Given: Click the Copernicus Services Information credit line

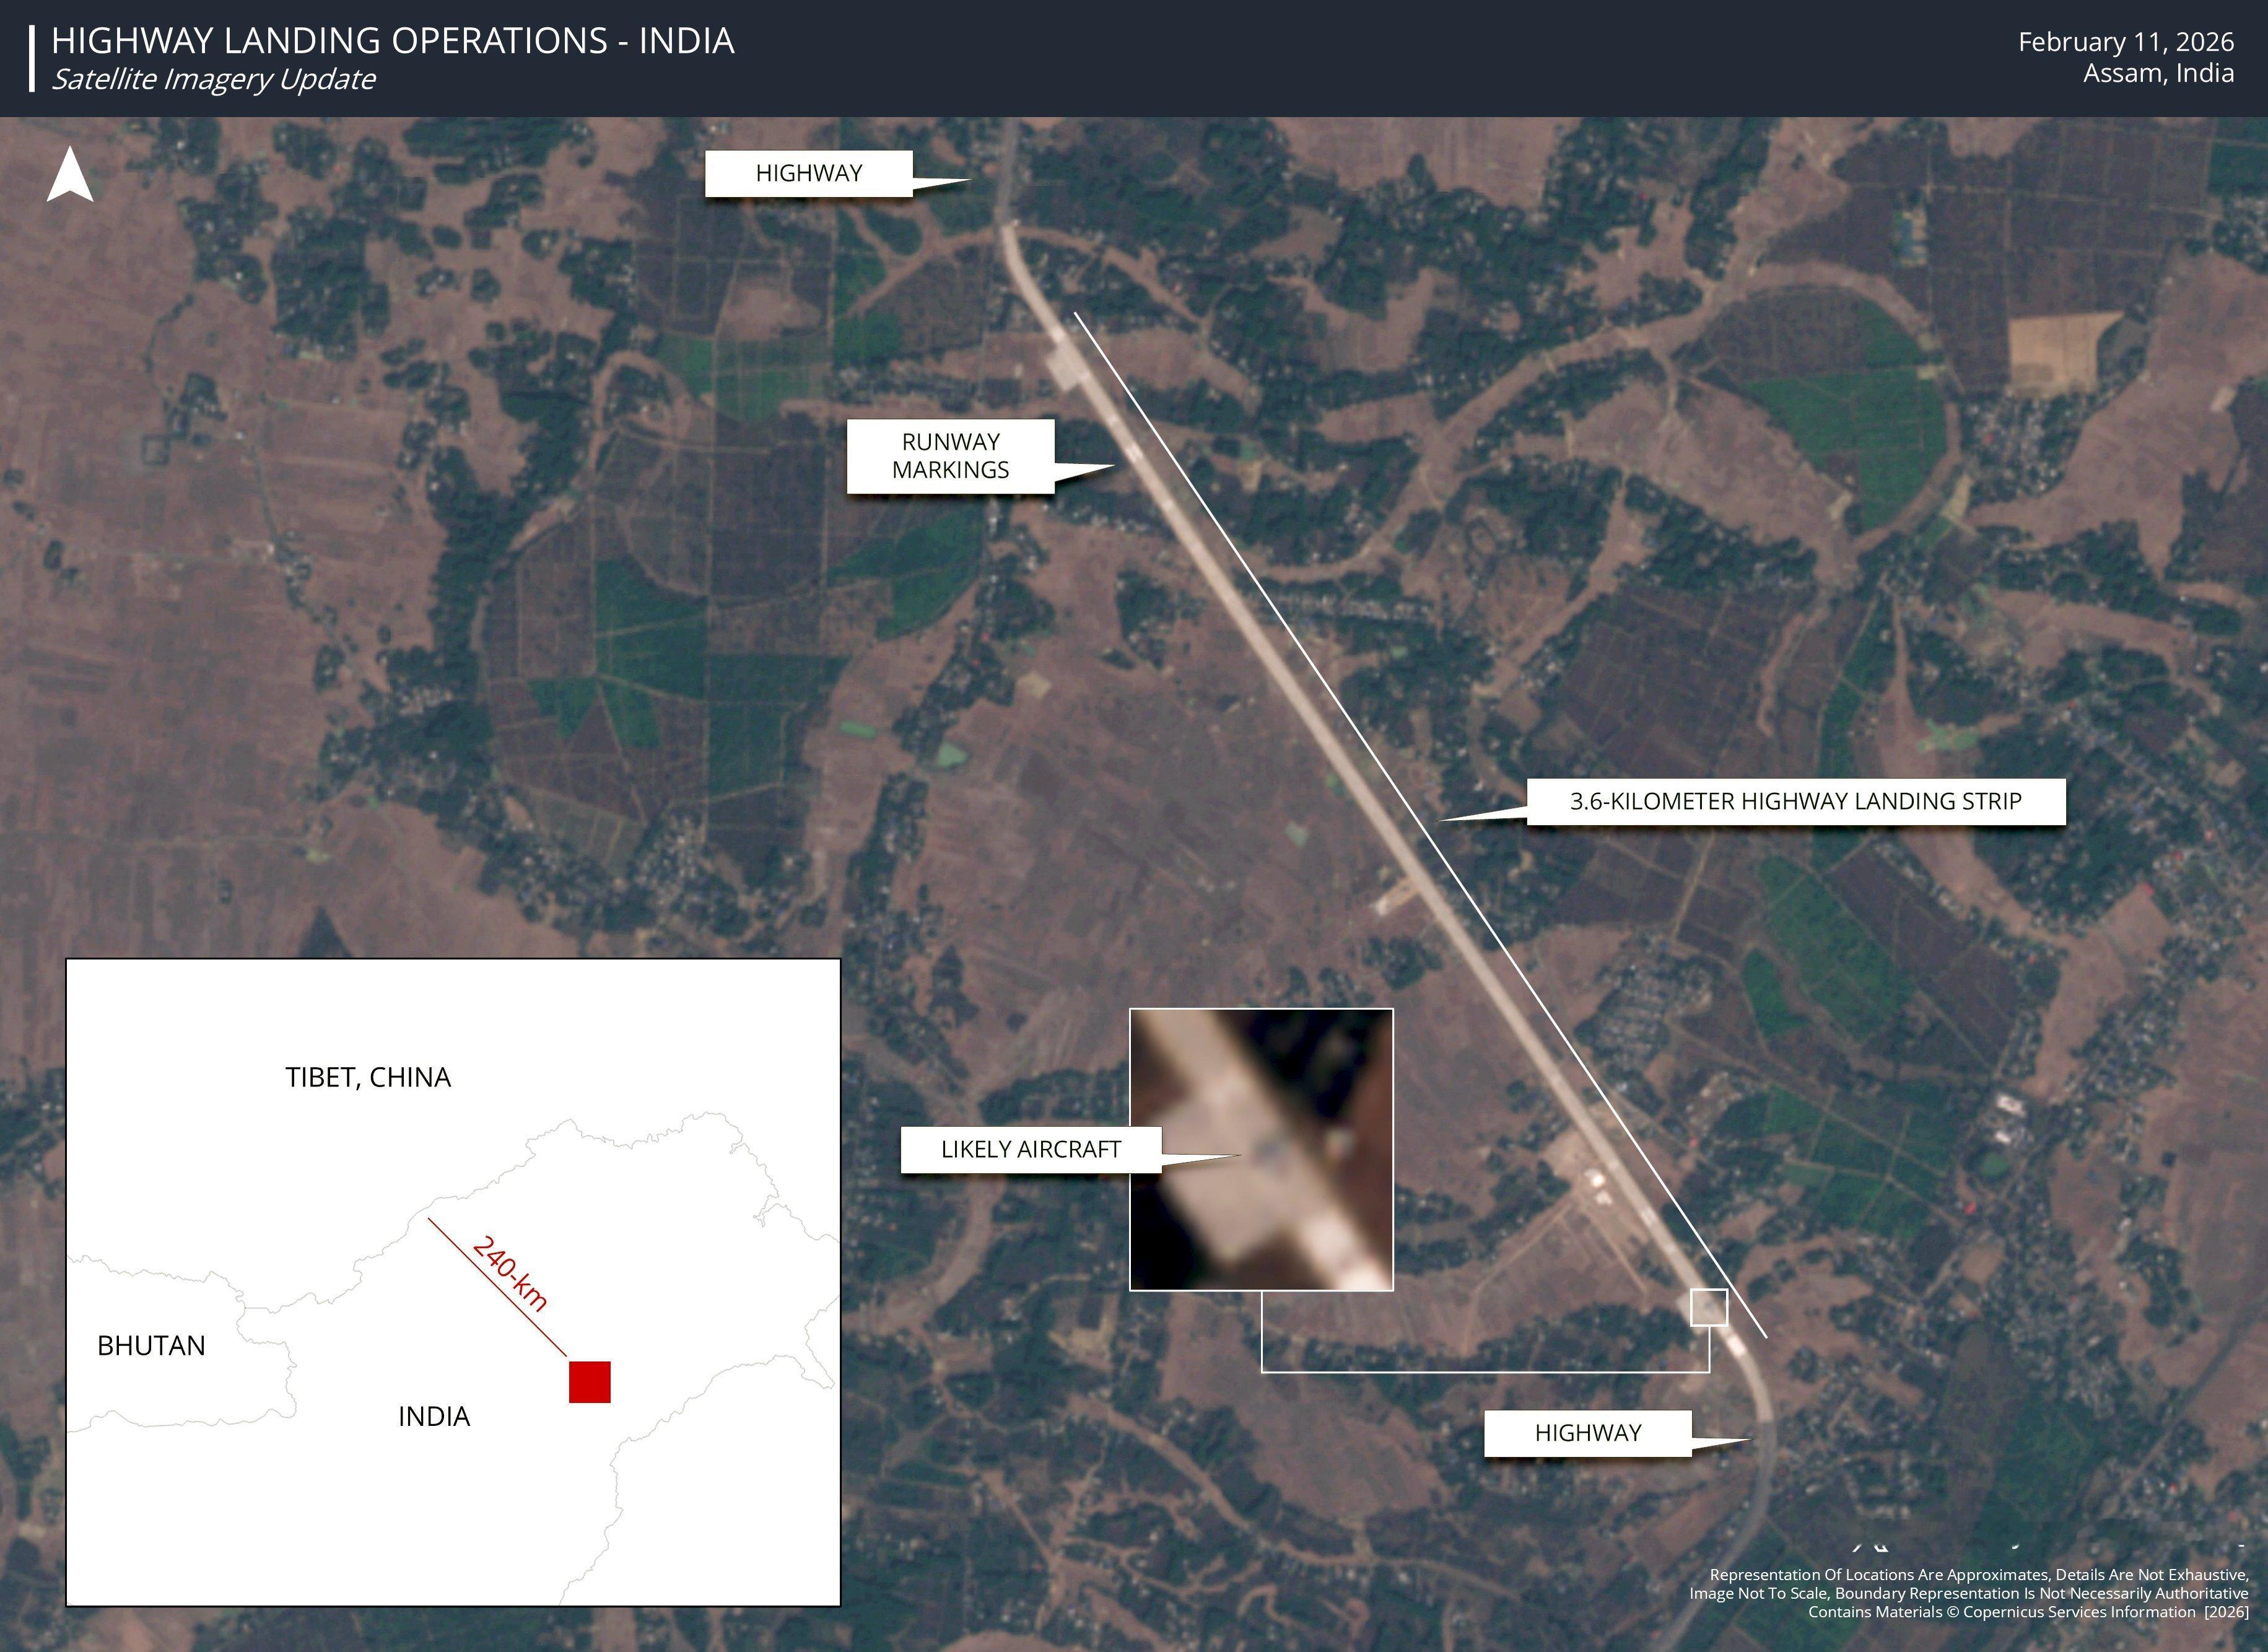Looking at the screenshot, I should point(2027,1611).
